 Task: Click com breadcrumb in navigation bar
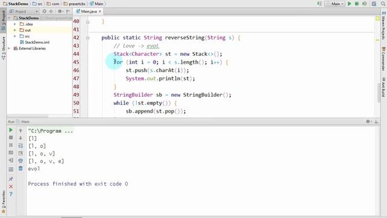click(x=53, y=4)
